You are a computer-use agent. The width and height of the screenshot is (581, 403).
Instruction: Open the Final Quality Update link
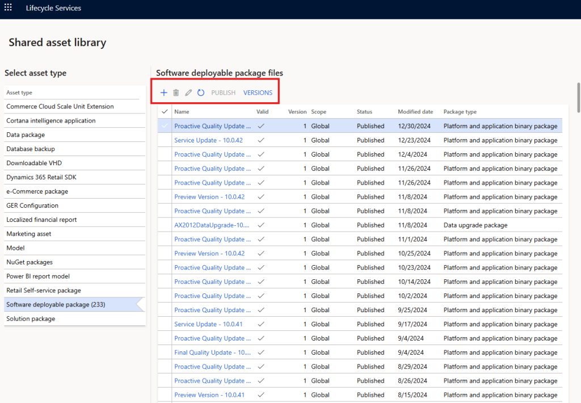(213, 352)
